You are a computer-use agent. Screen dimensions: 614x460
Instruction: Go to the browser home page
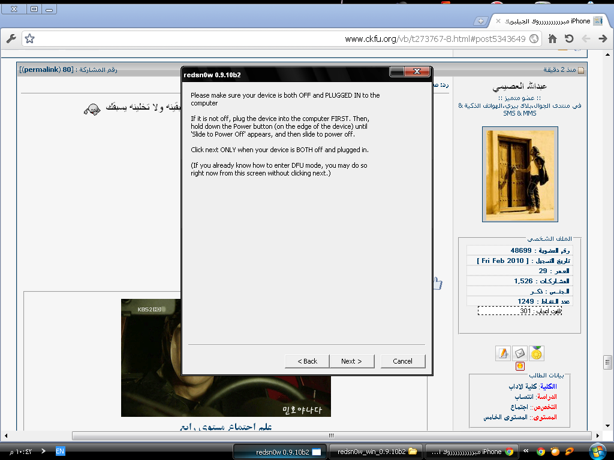point(552,38)
